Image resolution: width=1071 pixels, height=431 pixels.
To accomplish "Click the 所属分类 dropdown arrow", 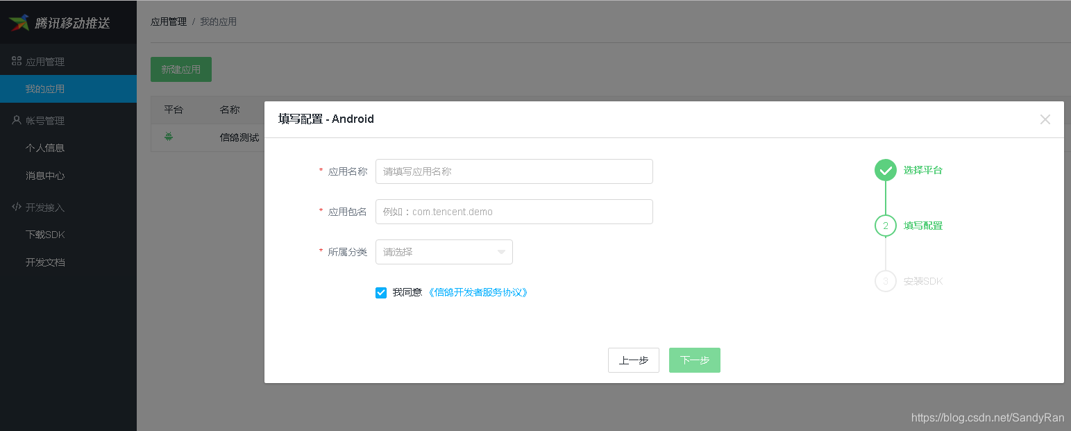I will coord(501,252).
